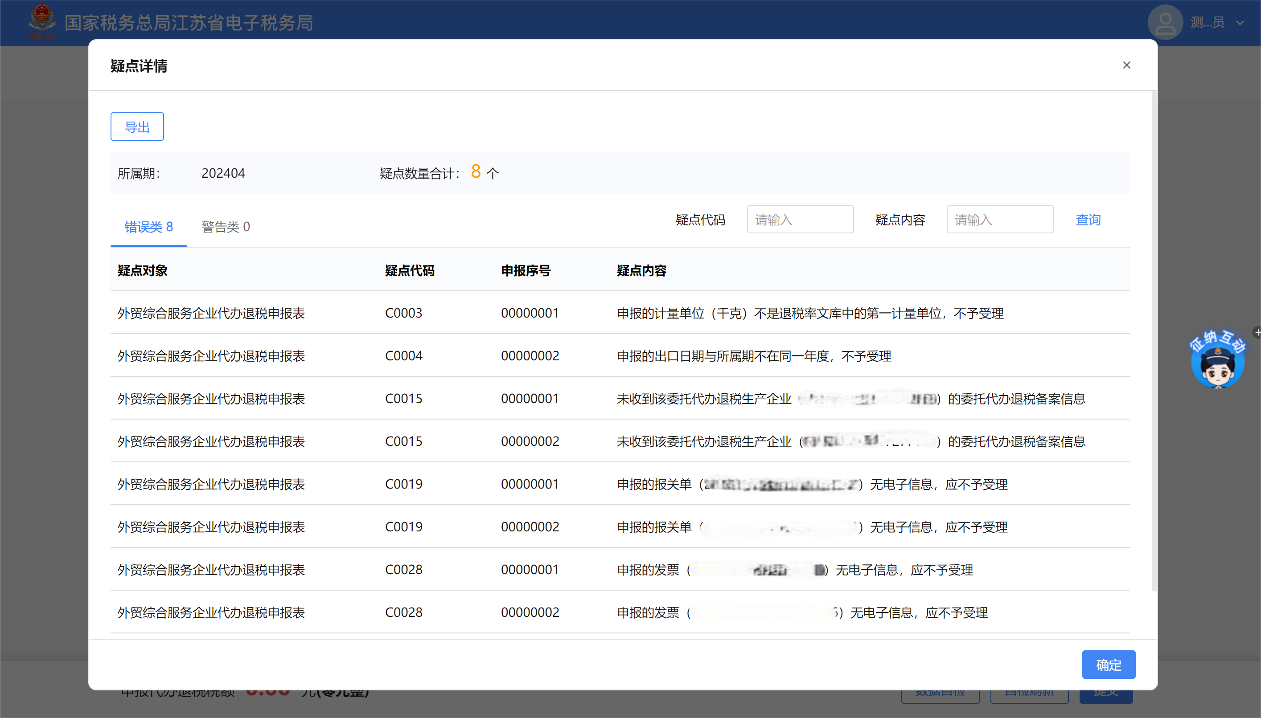
Task: Click the 导出 export button
Action: click(x=137, y=127)
